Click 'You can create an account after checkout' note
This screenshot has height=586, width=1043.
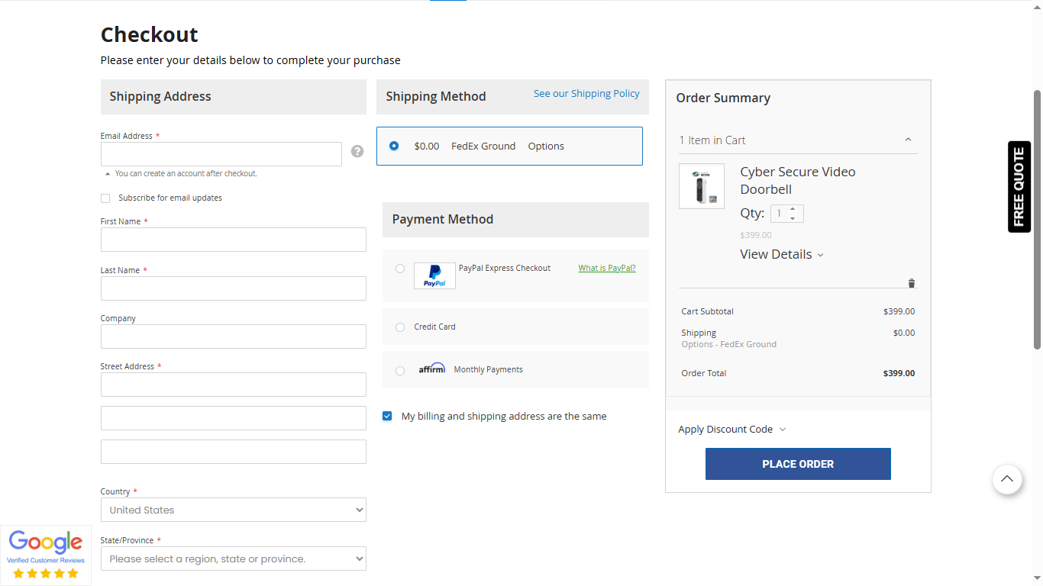coord(186,173)
